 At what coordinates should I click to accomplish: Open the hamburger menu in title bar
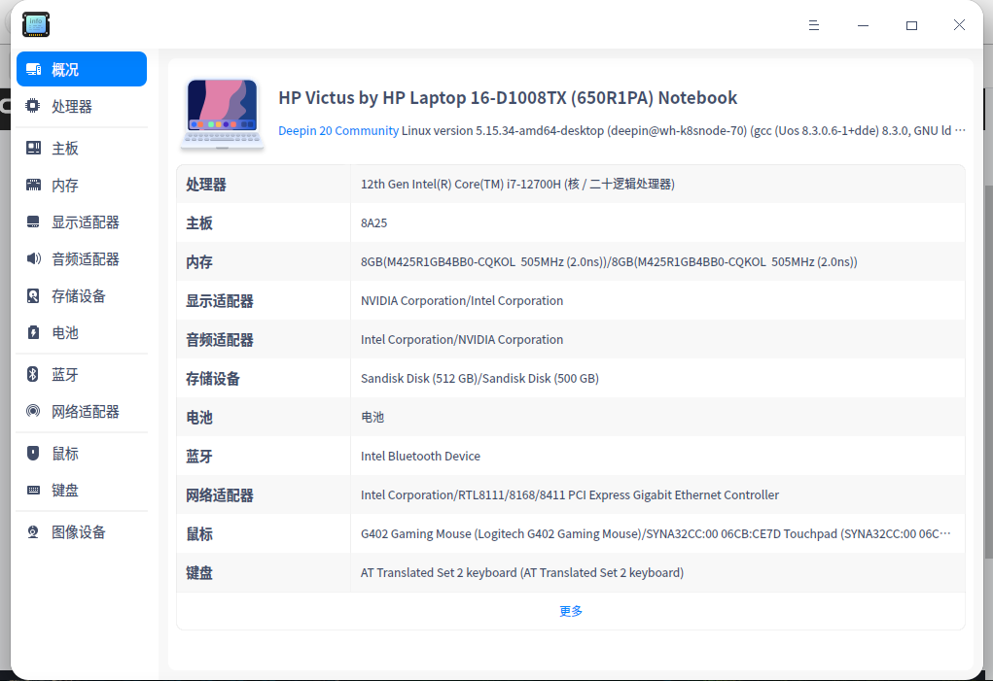pyautogui.click(x=814, y=25)
